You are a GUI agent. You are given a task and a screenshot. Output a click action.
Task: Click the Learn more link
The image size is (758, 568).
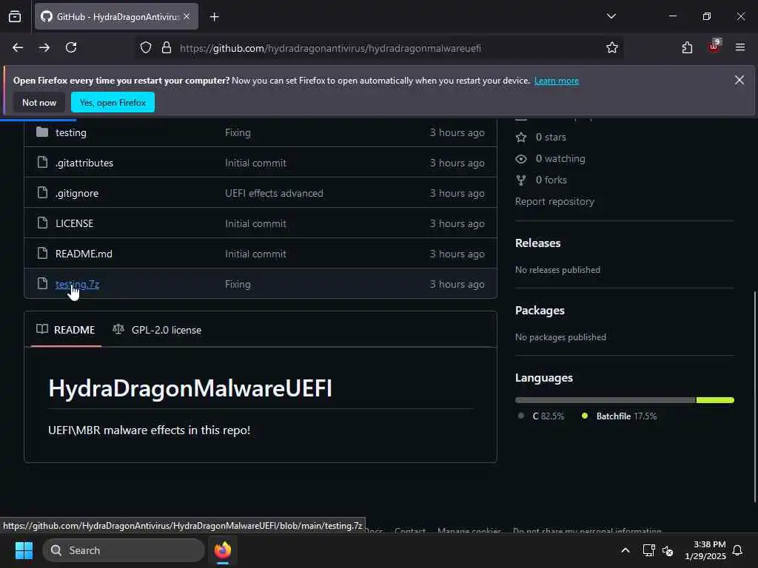(557, 81)
